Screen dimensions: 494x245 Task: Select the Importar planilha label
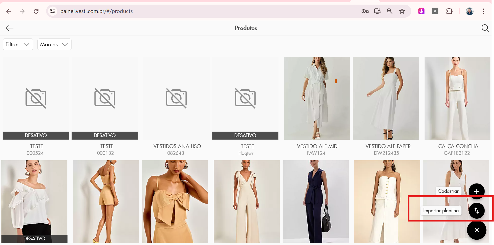click(x=441, y=211)
